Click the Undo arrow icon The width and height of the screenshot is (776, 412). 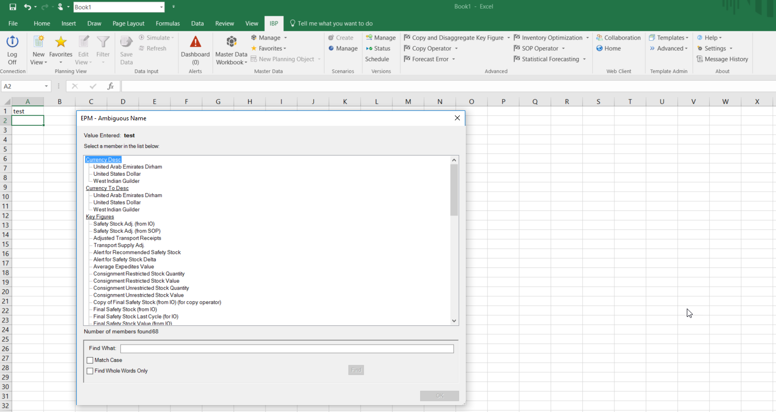(27, 7)
